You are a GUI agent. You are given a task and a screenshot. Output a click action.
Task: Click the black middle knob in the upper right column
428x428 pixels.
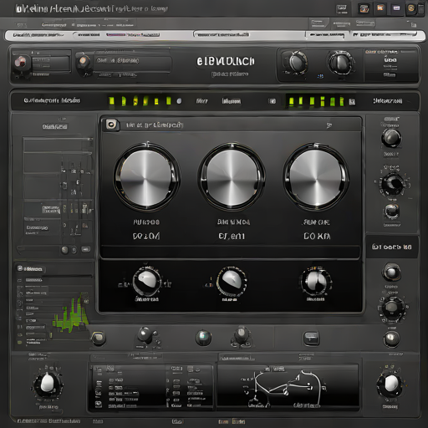pyautogui.click(x=392, y=184)
